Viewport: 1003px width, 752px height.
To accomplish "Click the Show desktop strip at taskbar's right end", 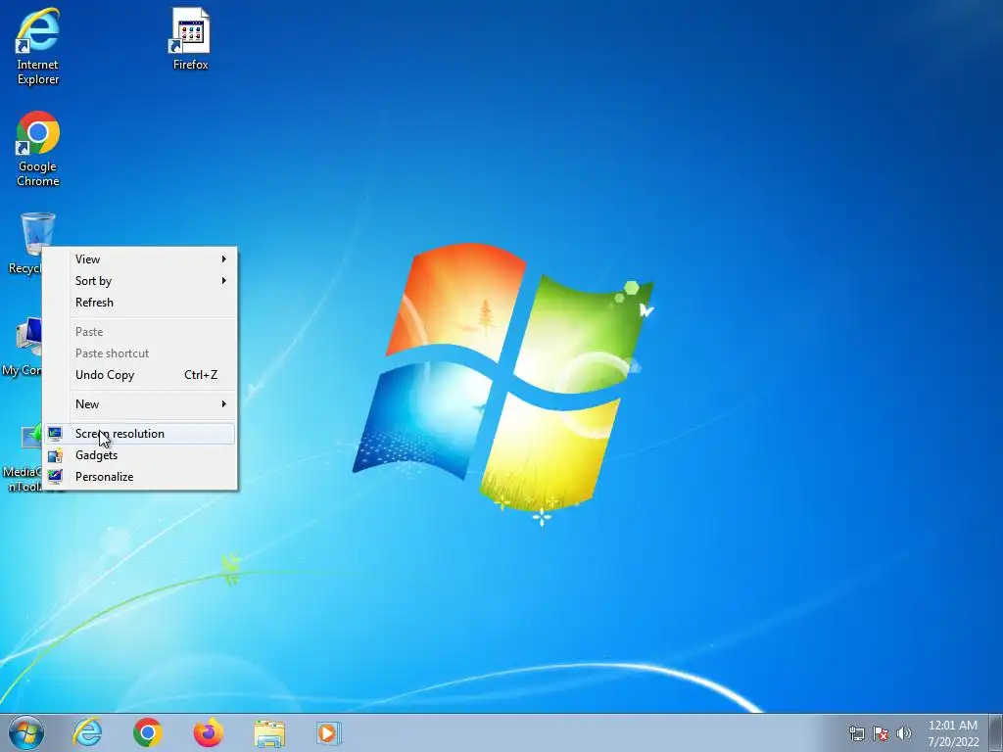I will 996,732.
